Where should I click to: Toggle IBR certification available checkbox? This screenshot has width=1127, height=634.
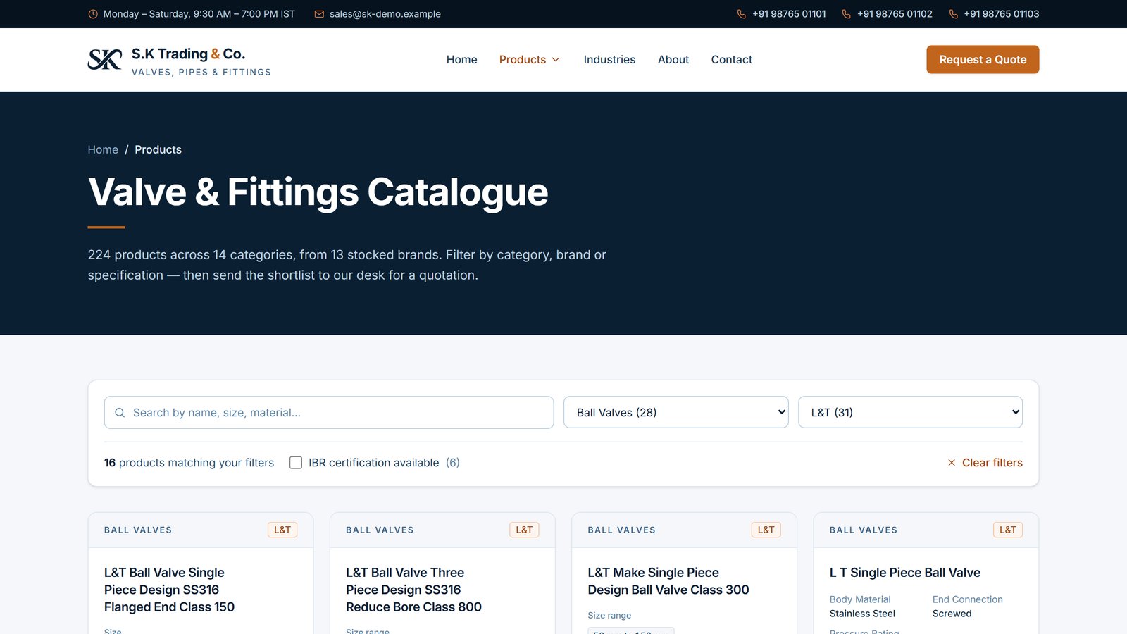click(x=296, y=463)
